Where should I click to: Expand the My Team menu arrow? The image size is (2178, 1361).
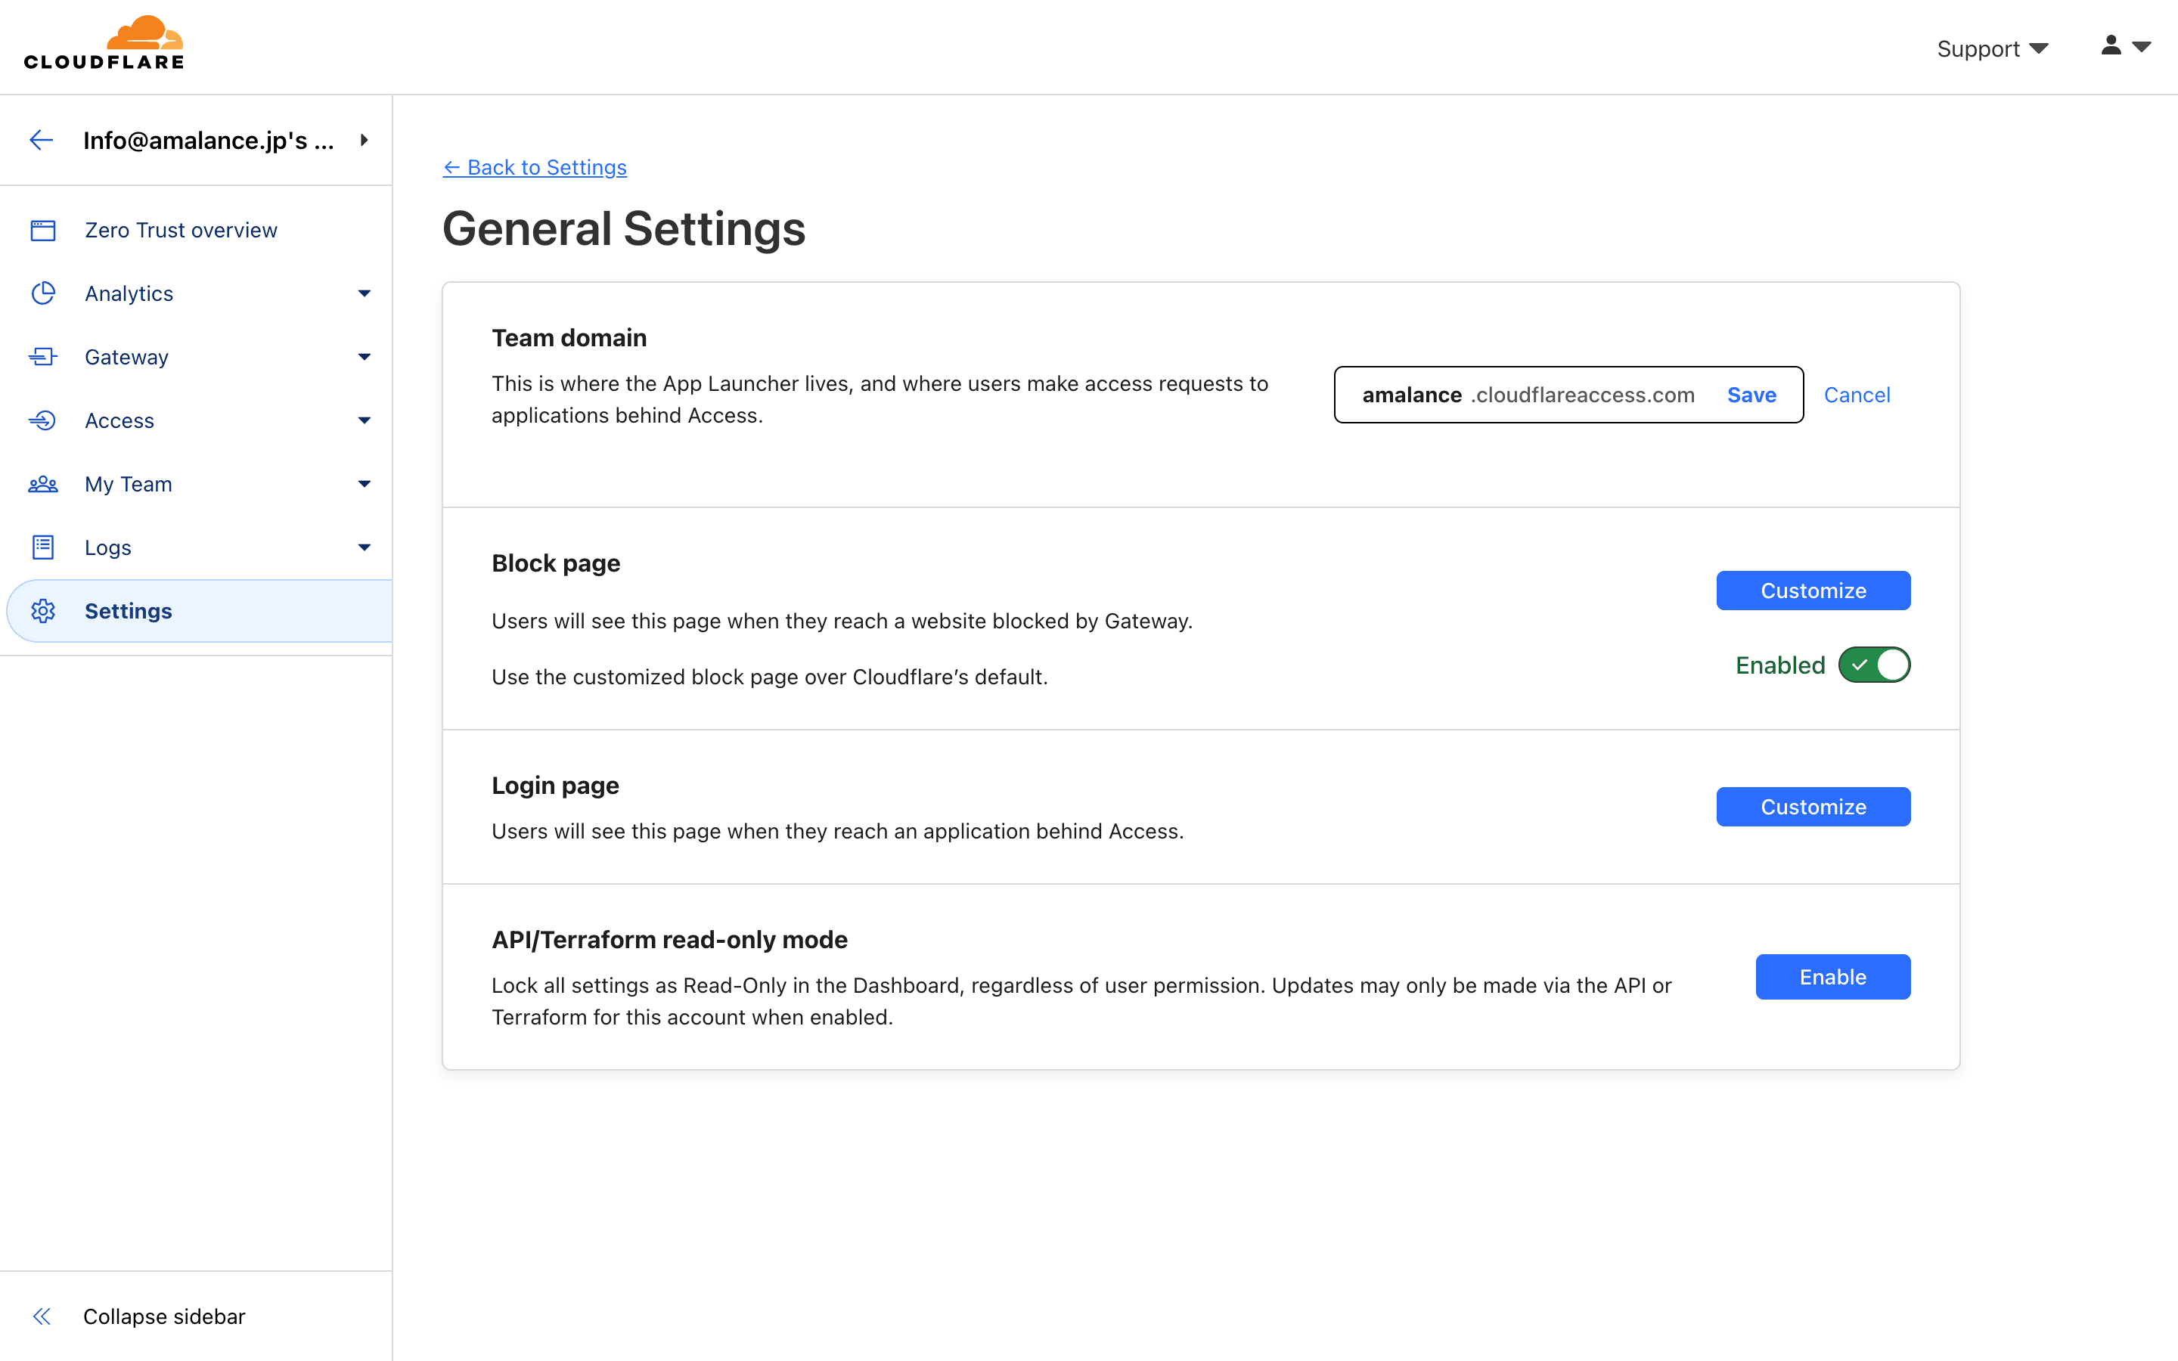click(x=364, y=484)
